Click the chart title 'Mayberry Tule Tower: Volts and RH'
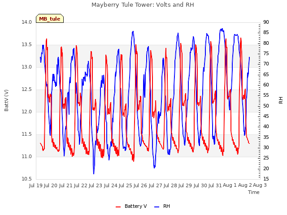The height and width of the screenshot is (215, 287). click(x=143, y=5)
